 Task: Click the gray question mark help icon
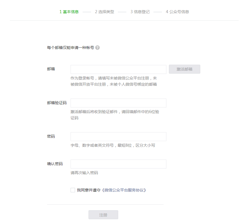click(x=97, y=48)
